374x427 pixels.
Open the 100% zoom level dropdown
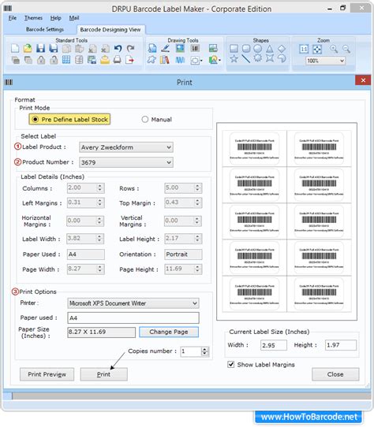coord(325,61)
